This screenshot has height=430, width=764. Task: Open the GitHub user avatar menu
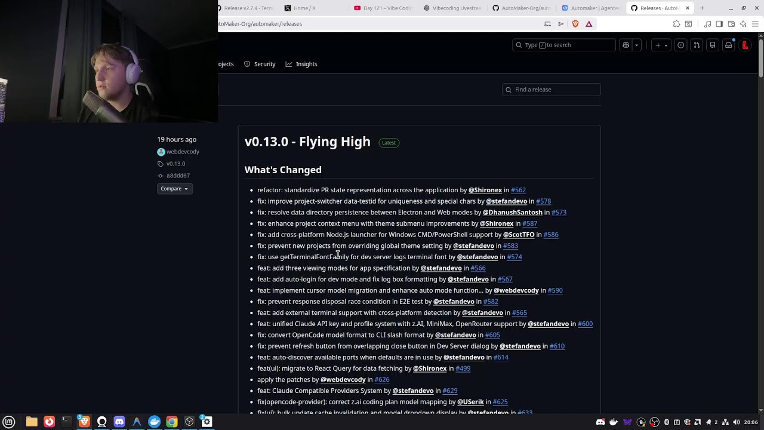(x=745, y=45)
